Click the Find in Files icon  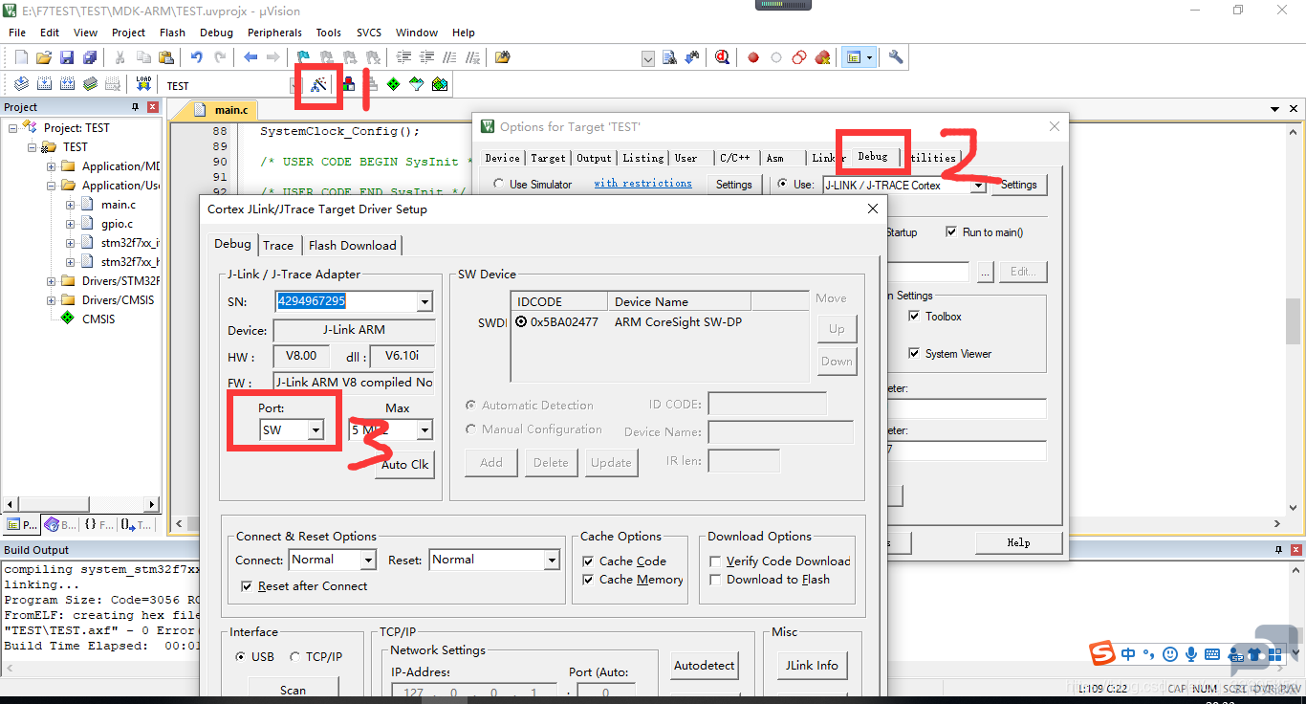[x=503, y=57]
